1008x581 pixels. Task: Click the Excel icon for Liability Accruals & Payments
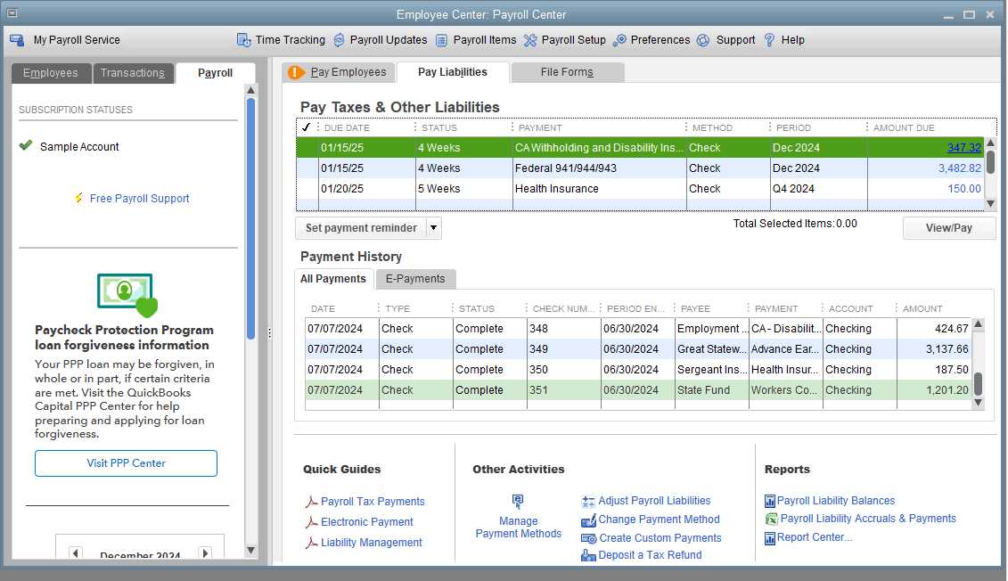pos(772,520)
